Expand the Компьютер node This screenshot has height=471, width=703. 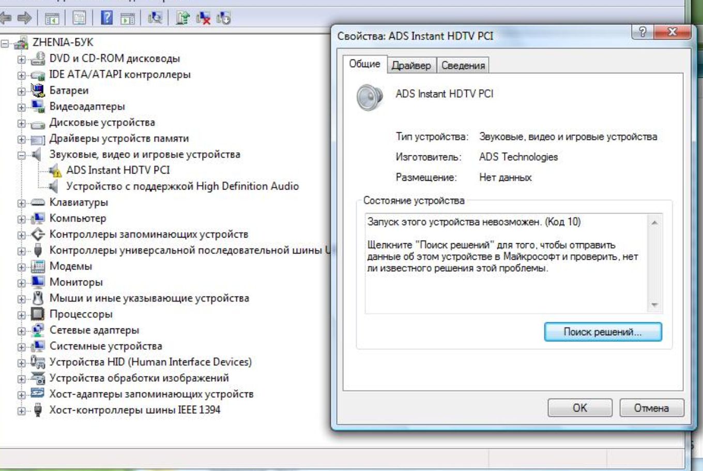tap(21, 219)
